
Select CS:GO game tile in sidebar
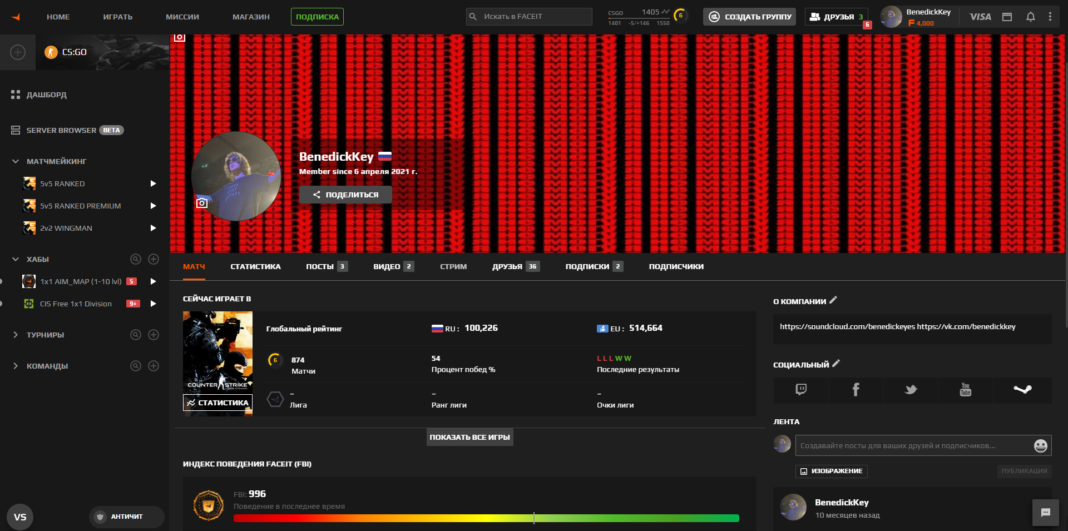(x=102, y=52)
